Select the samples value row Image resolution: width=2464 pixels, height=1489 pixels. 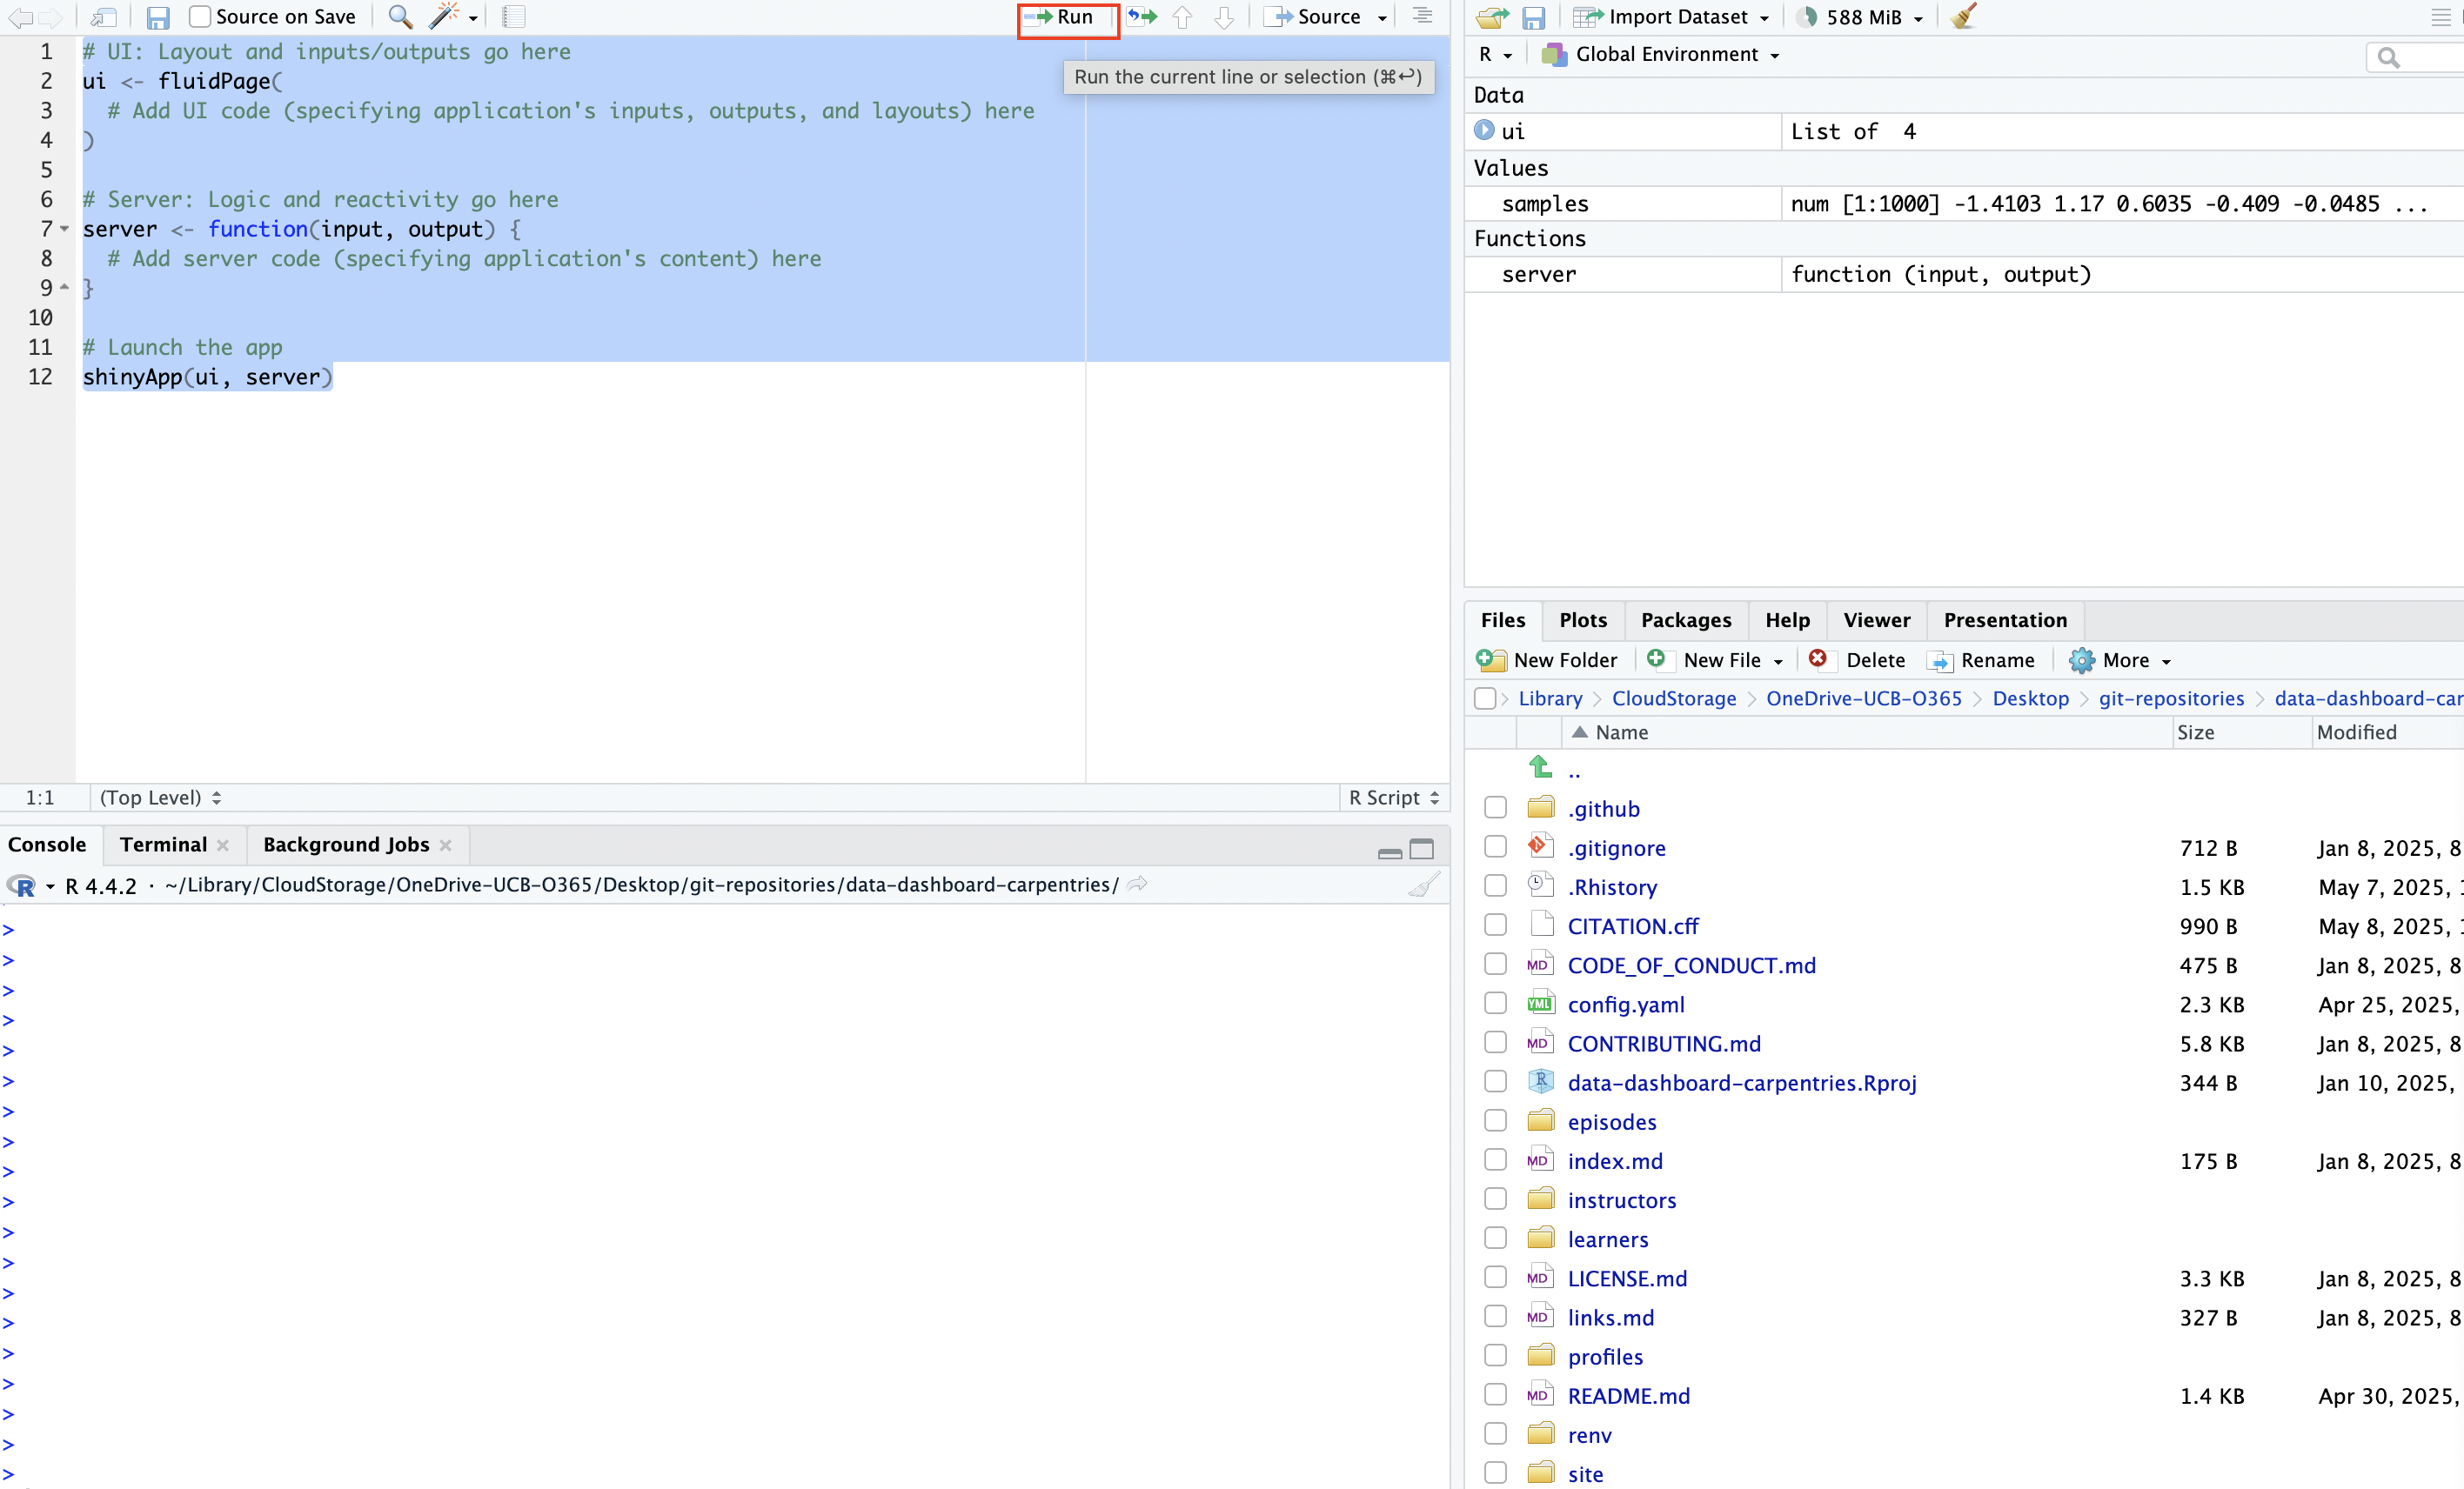tap(1964, 204)
